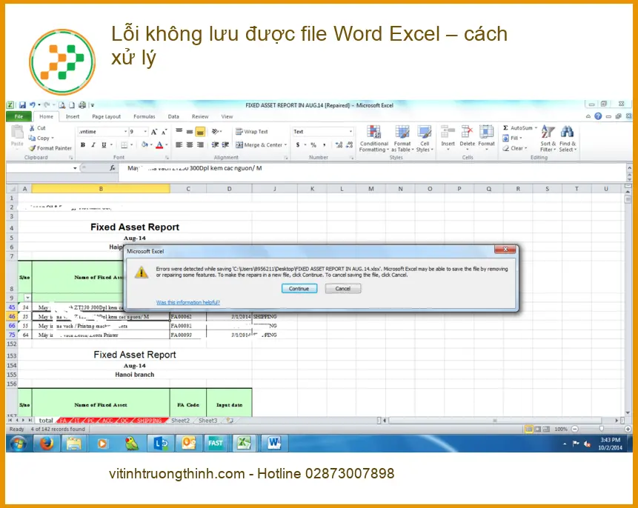Open Cell Styles gallery

coord(425,138)
